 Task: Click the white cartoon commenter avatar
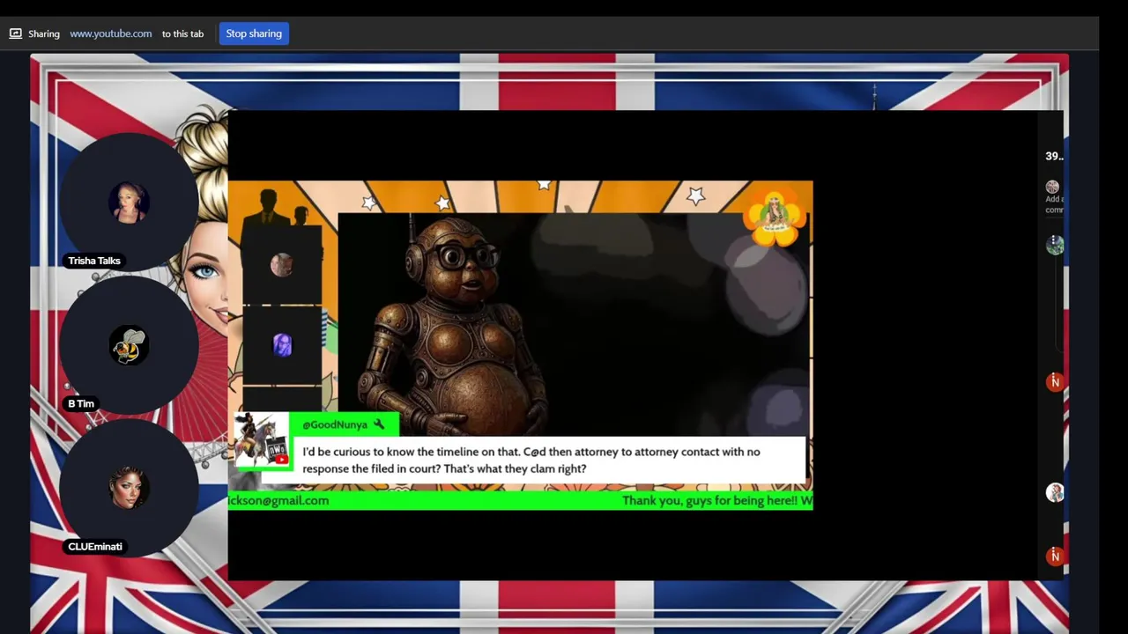pos(1055,492)
